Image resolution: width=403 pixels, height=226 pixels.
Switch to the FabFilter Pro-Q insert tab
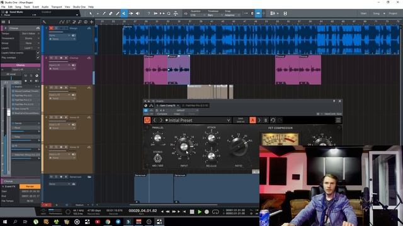pos(195,105)
